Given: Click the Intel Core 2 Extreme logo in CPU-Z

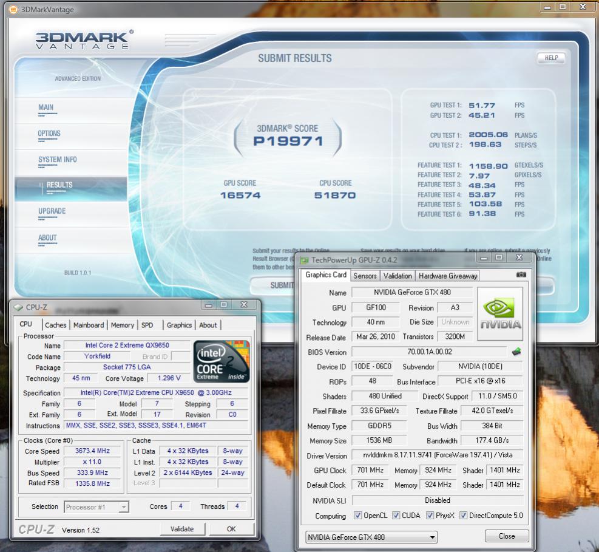Looking at the screenshot, I should [x=222, y=361].
